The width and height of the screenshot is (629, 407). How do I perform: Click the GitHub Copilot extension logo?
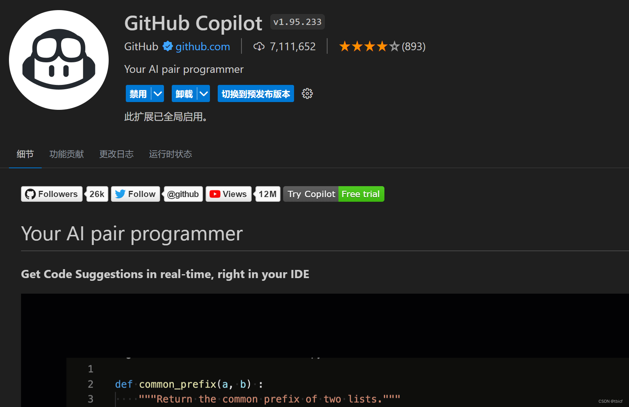tap(59, 60)
